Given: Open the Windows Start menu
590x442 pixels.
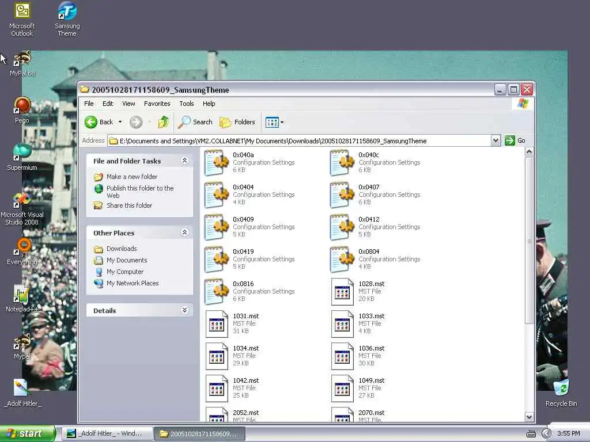Looking at the screenshot, I should [28, 433].
